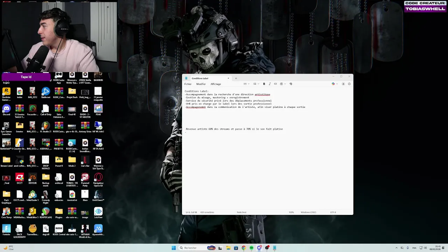The height and width of the screenshot is (252, 448).
Task: Open the Epic Games Launcher shortcut
Action: point(6,128)
